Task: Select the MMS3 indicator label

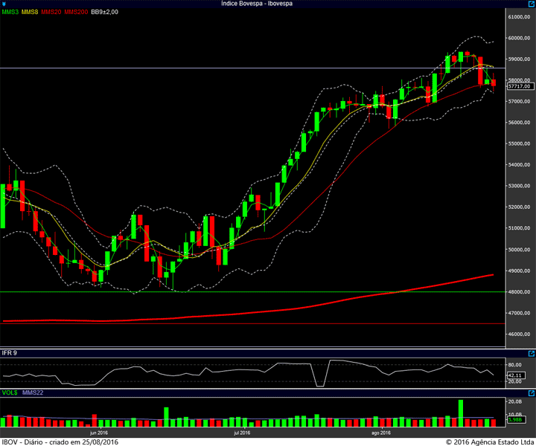Action: pyautogui.click(x=10, y=12)
